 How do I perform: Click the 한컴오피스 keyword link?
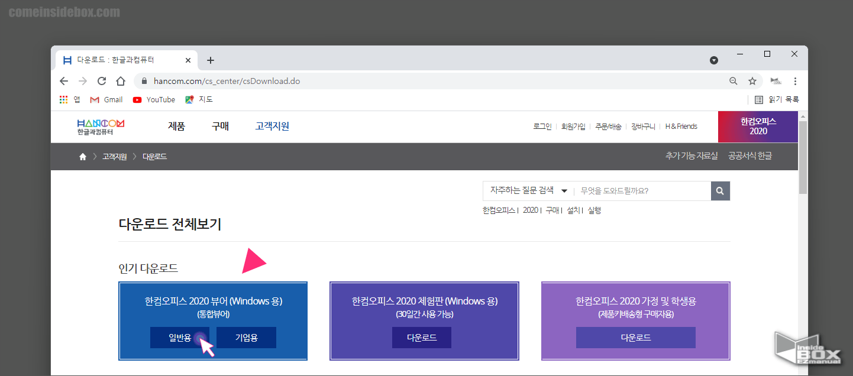pos(499,210)
